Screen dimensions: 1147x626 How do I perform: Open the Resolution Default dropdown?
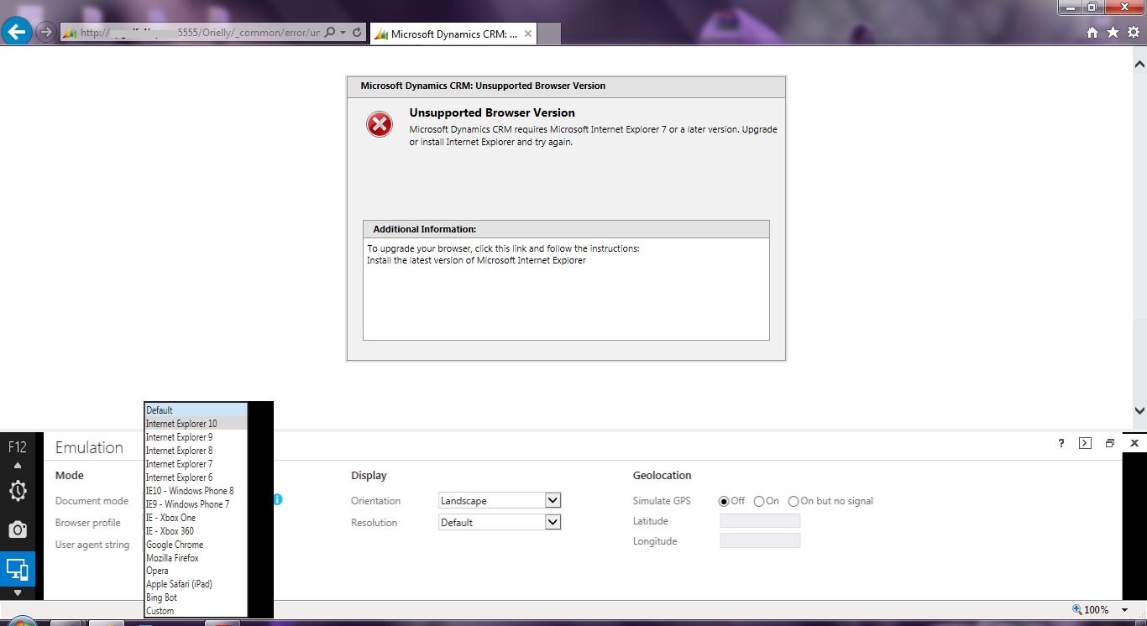500,522
